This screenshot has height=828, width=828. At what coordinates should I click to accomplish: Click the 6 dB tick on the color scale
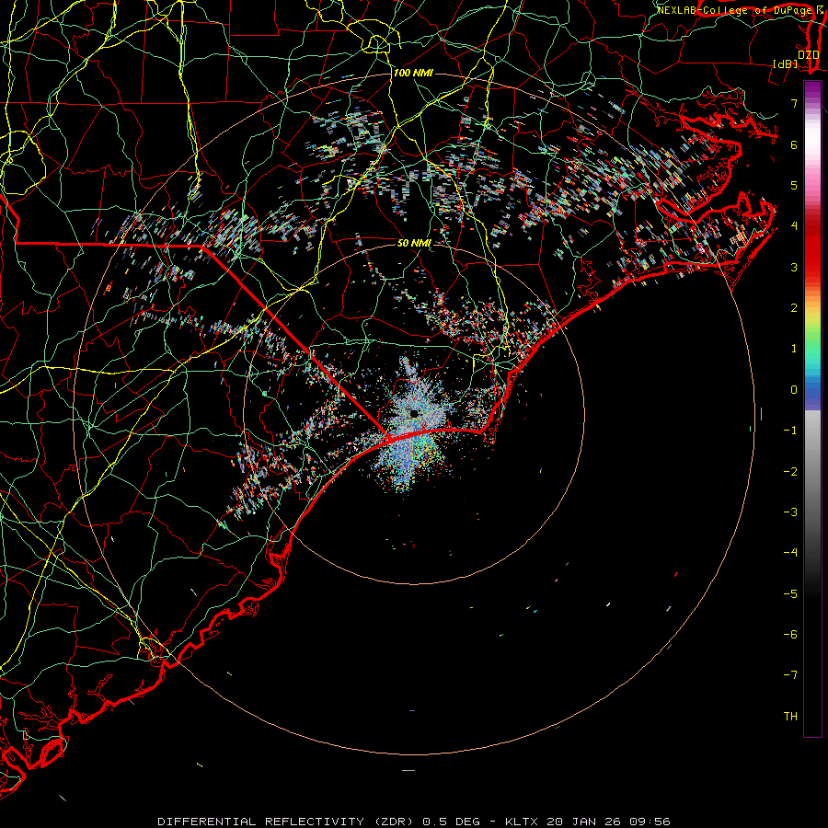point(794,144)
